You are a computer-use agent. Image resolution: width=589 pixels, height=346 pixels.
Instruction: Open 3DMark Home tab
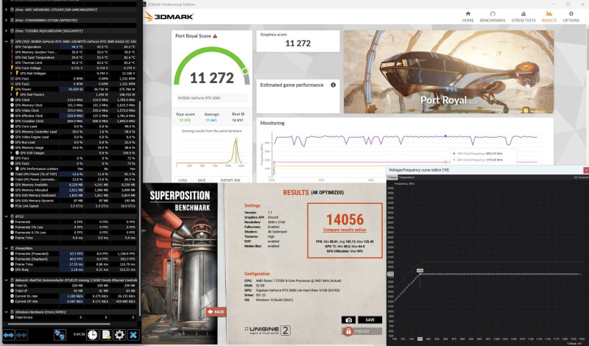pyautogui.click(x=468, y=17)
